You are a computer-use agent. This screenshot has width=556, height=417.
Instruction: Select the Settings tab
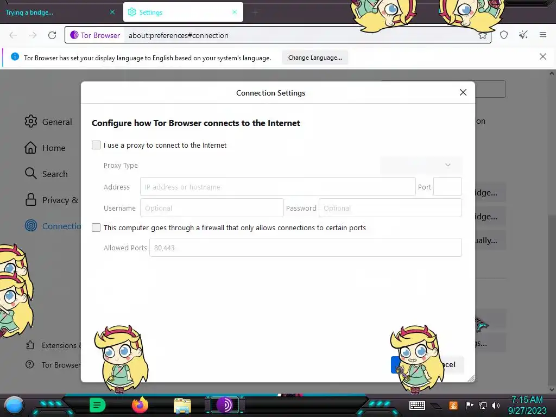(183, 12)
